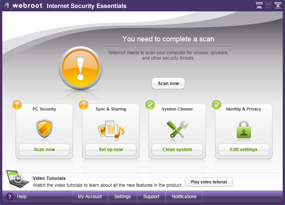
Task: Click the System Cleaner tools icon
Action: [177, 129]
